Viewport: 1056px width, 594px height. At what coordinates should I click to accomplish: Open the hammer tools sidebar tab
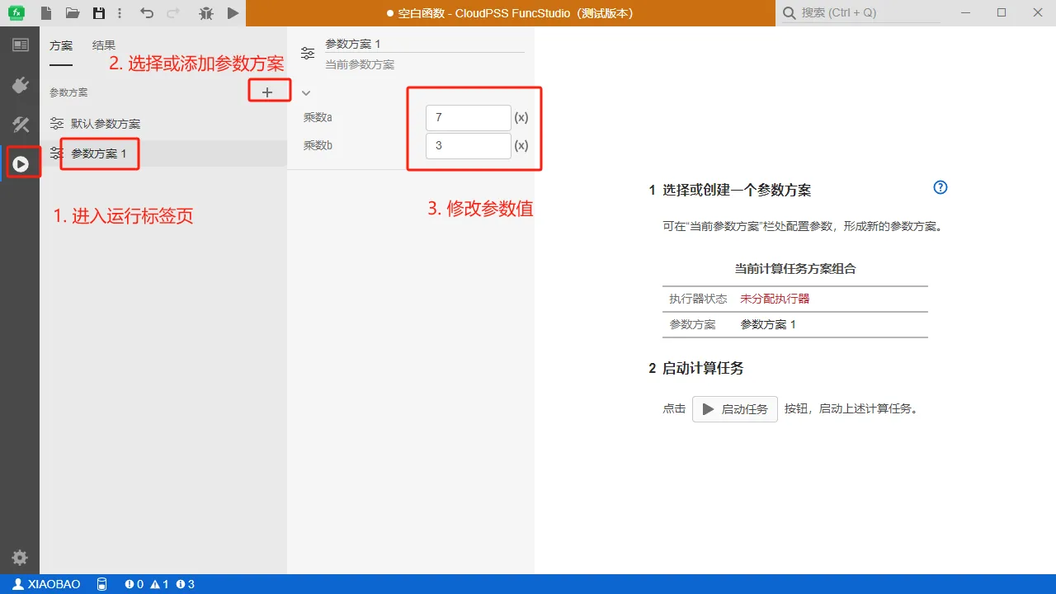click(x=20, y=125)
